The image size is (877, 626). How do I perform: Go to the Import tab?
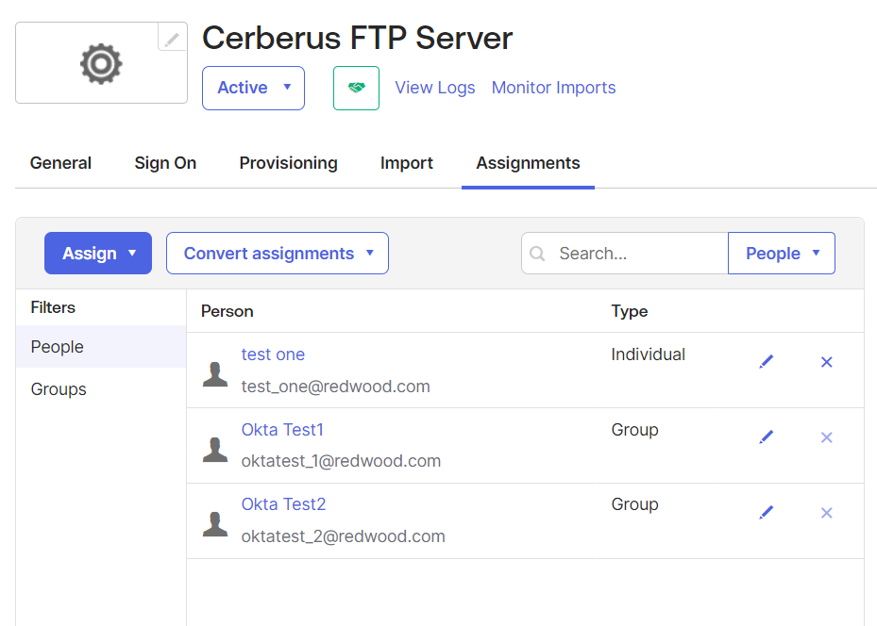pos(407,162)
